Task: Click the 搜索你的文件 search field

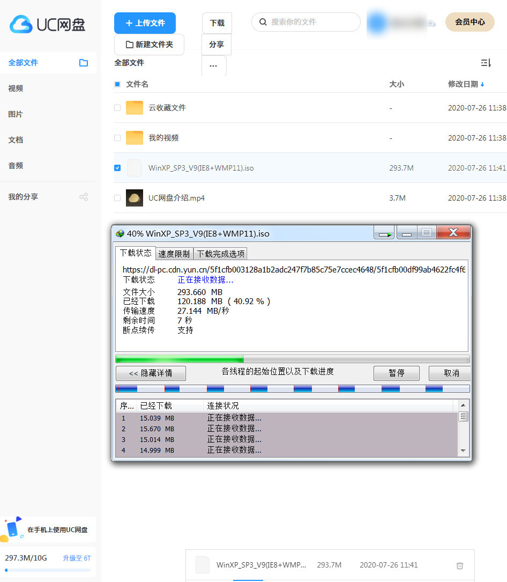Action: coord(306,22)
